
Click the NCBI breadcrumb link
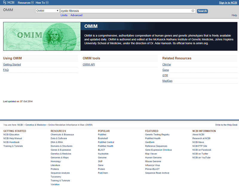coord(20,125)
